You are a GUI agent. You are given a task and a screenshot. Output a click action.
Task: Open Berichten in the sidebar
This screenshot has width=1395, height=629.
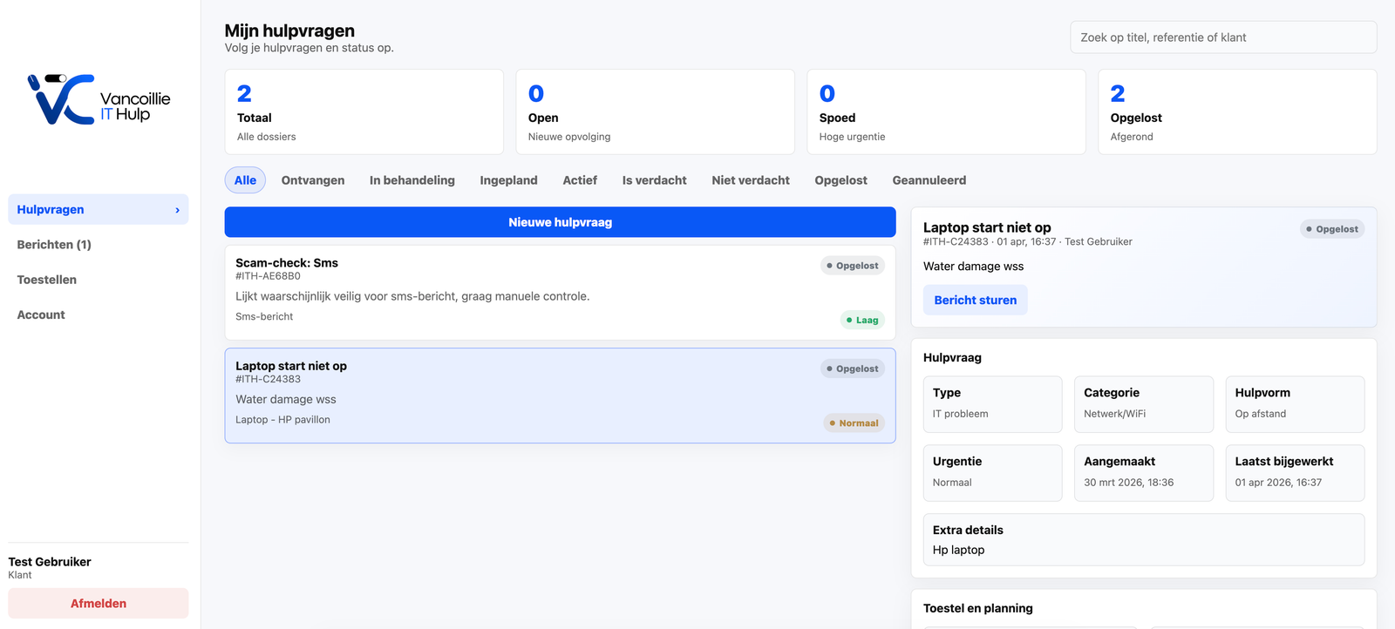click(54, 245)
